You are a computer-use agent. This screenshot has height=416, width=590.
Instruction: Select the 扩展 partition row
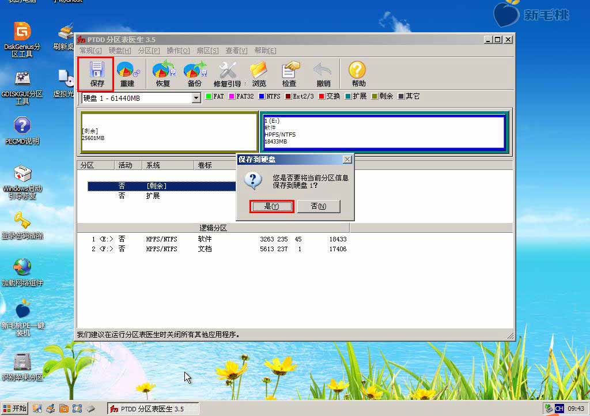[162, 195]
